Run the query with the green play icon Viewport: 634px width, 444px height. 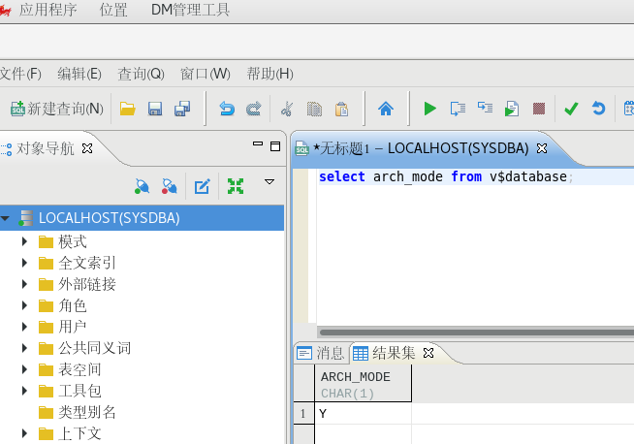click(429, 109)
